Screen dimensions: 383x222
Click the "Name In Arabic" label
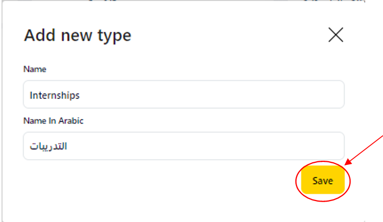tap(53, 120)
